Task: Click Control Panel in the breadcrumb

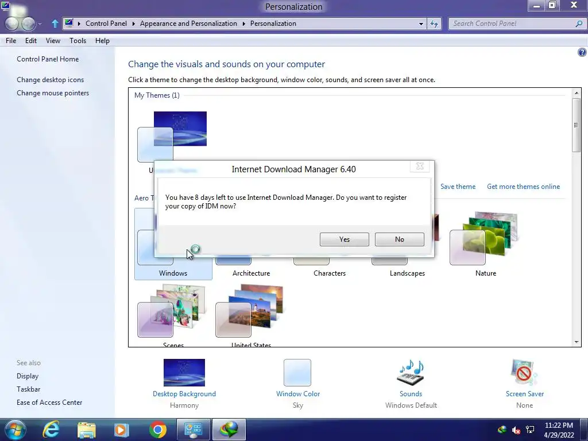Action: 106,23
